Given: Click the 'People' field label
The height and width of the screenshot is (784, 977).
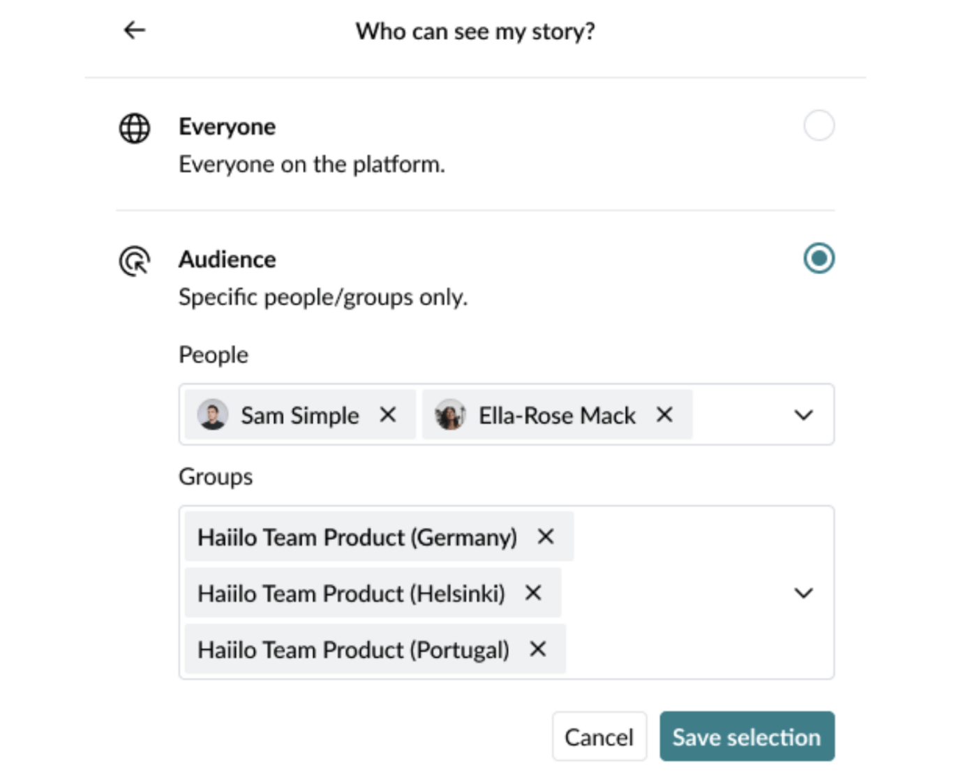Looking at the screenshot, I should [x=214, y=355].
